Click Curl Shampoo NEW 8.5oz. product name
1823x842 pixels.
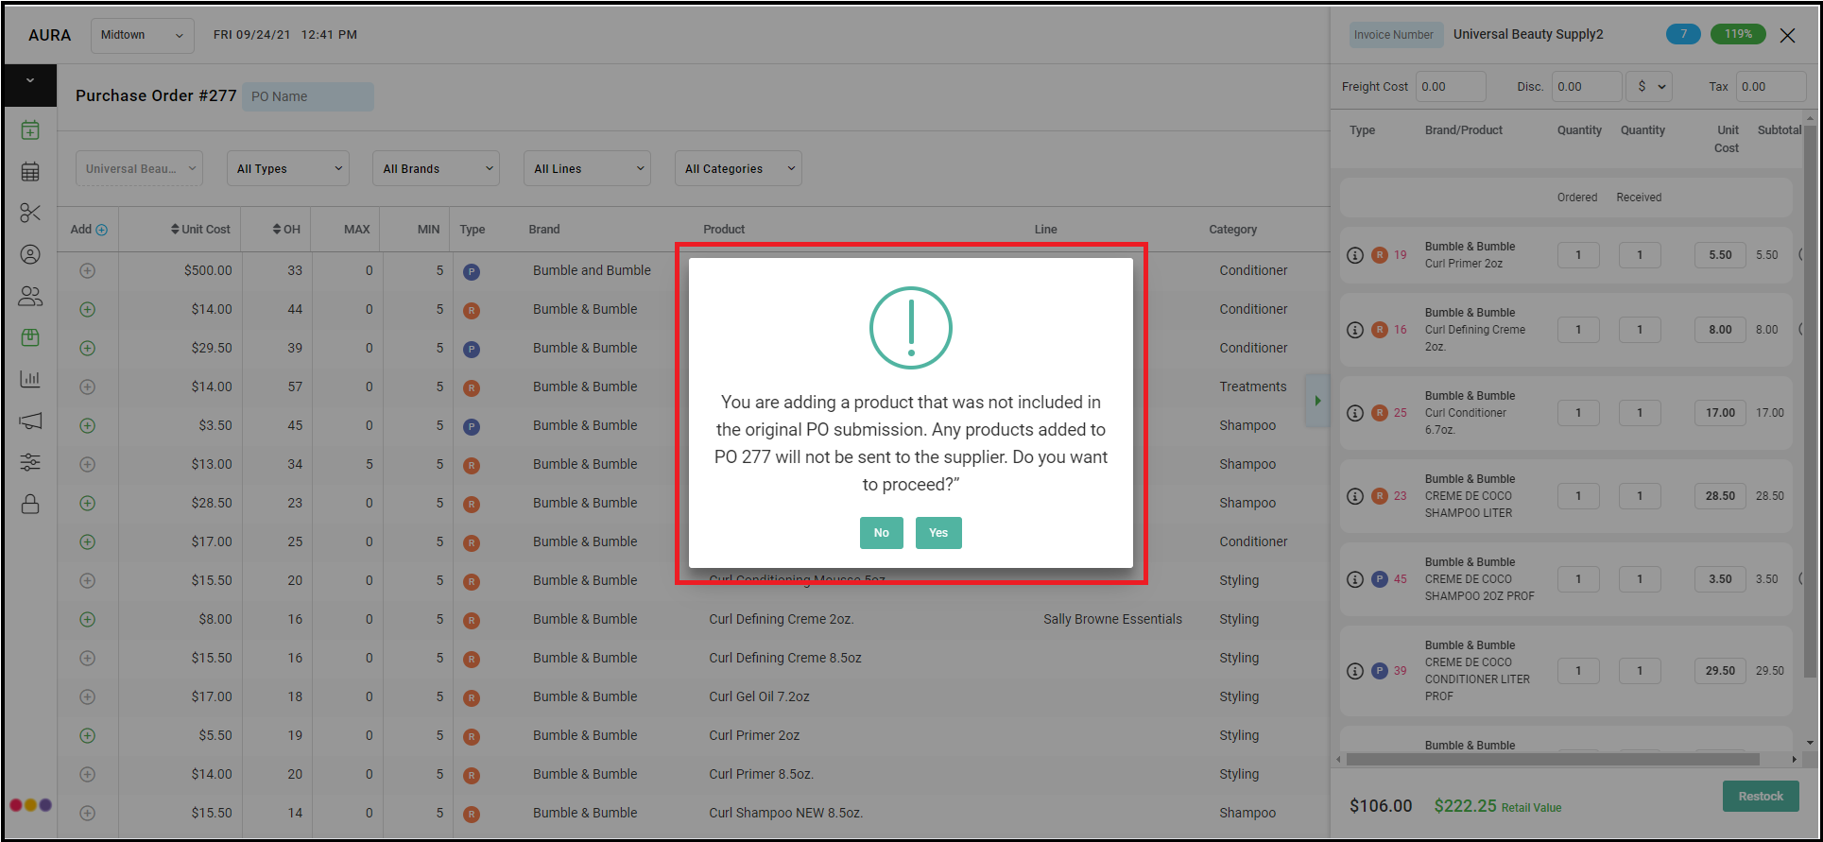[x=785, y=813]
